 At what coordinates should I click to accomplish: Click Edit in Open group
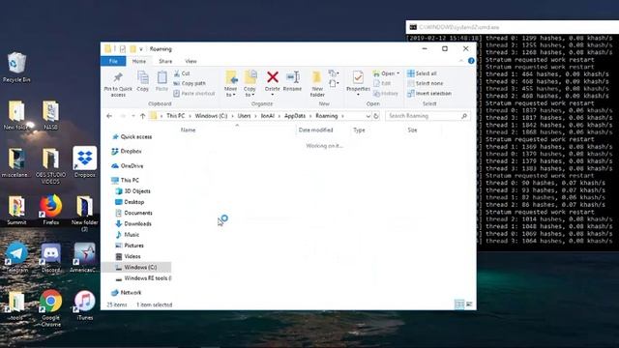[x=382, y=83]
